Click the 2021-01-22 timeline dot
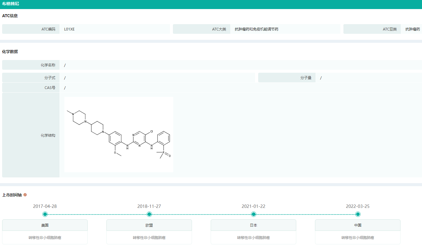The width and height of the screenshot is (422, 248). click(254, 214)
